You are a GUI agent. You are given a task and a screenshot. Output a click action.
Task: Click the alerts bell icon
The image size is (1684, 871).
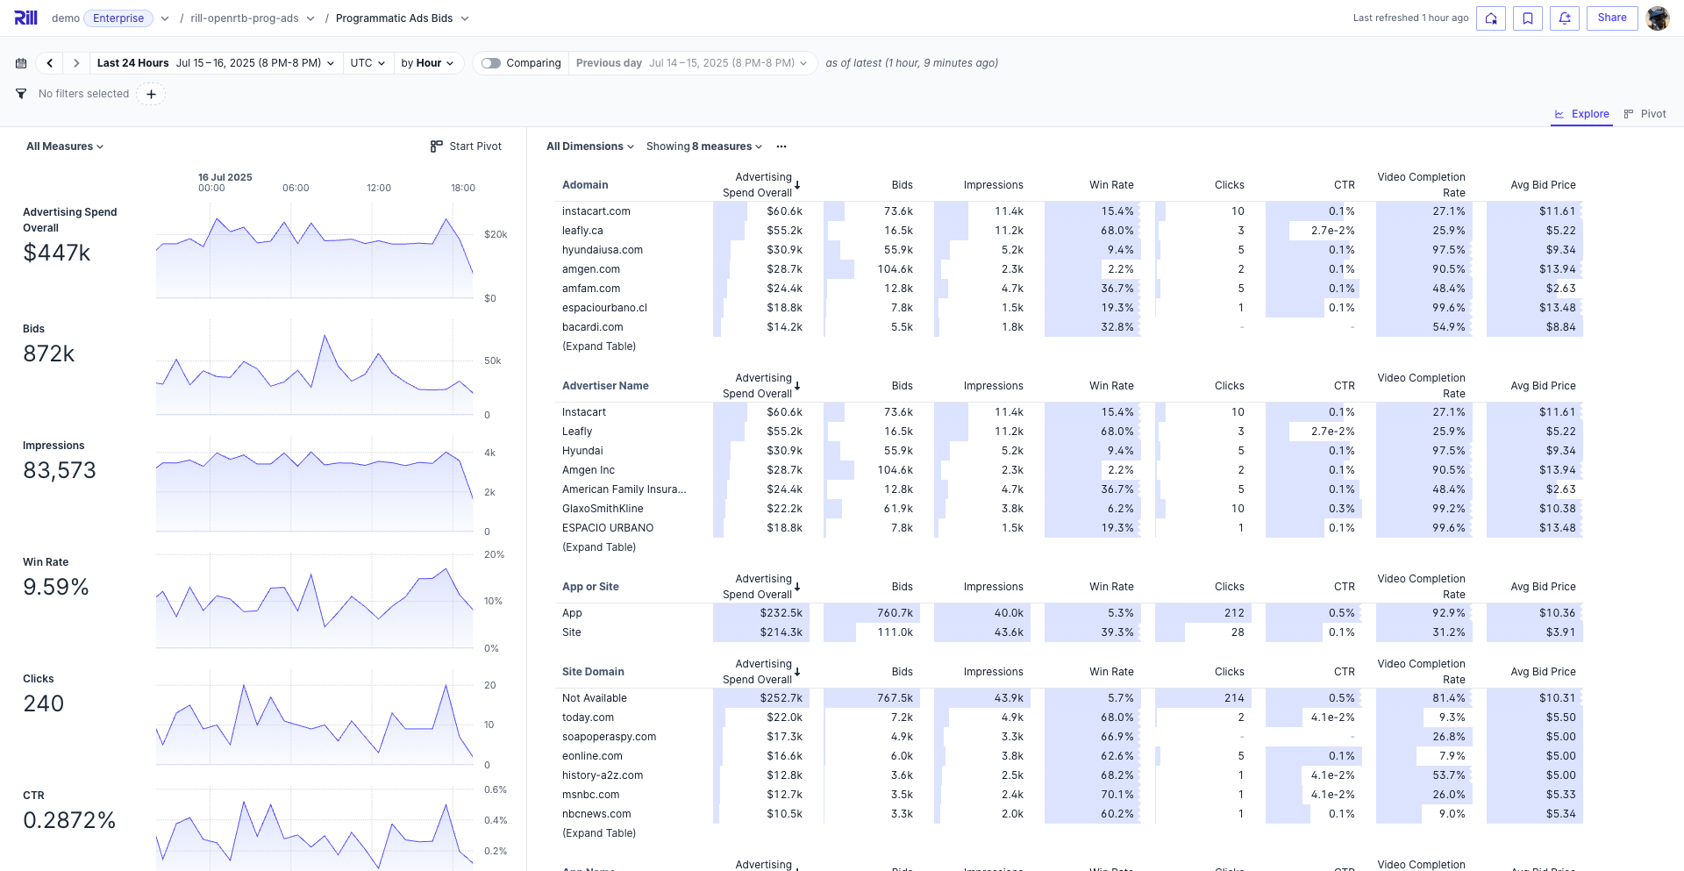click(1564, 18)
